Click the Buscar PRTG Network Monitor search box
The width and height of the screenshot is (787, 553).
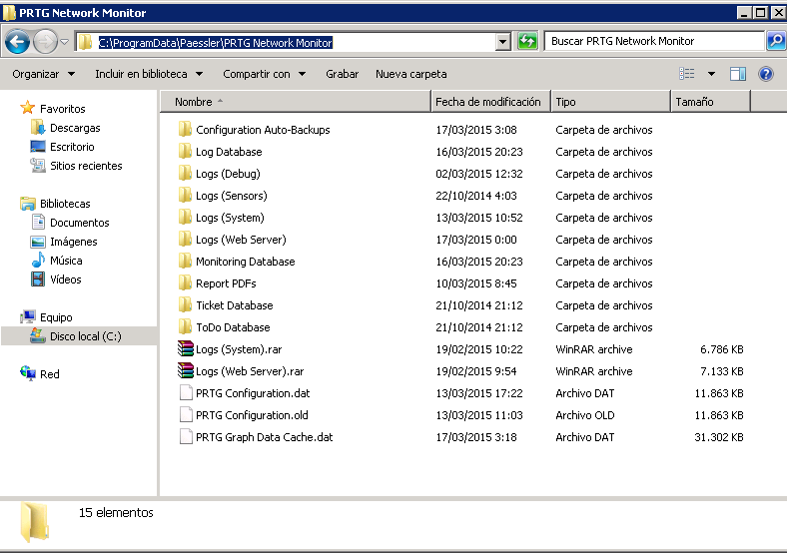coord(653,41)
